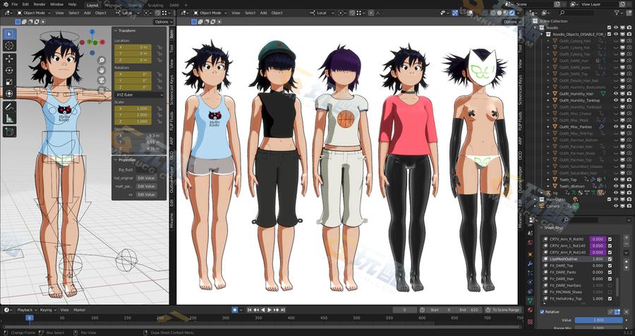The height and width of the screenshot is (336, 635).
Task: Select the Transform tool
Action: pos(10,94)
